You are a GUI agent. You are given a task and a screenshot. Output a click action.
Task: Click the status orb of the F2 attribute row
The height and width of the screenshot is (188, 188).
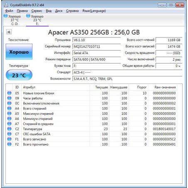[x=9, y=144]
